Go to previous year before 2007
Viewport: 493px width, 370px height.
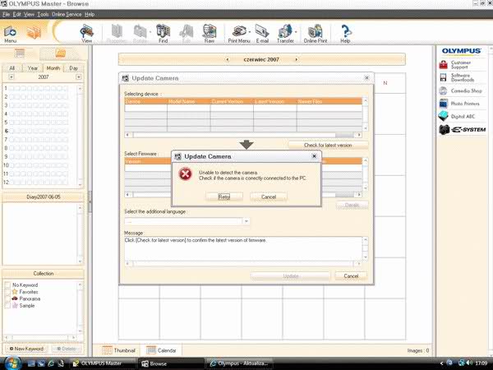pos(12,76)
